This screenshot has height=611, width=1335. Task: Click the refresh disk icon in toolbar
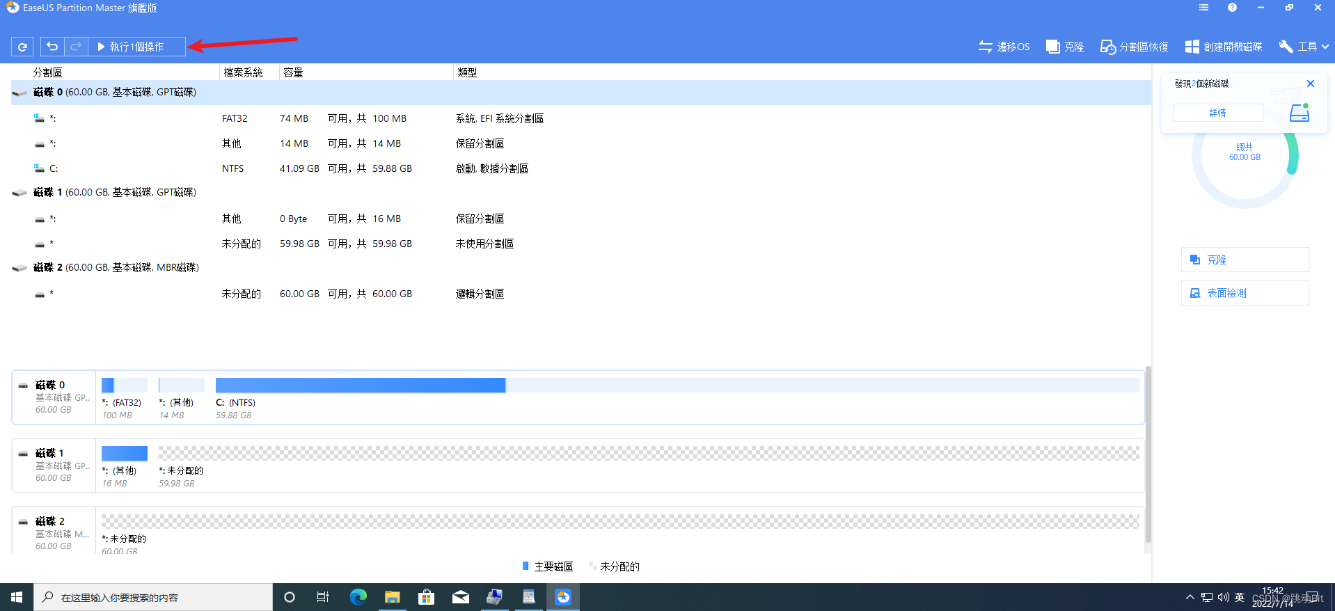pos(22,47)
